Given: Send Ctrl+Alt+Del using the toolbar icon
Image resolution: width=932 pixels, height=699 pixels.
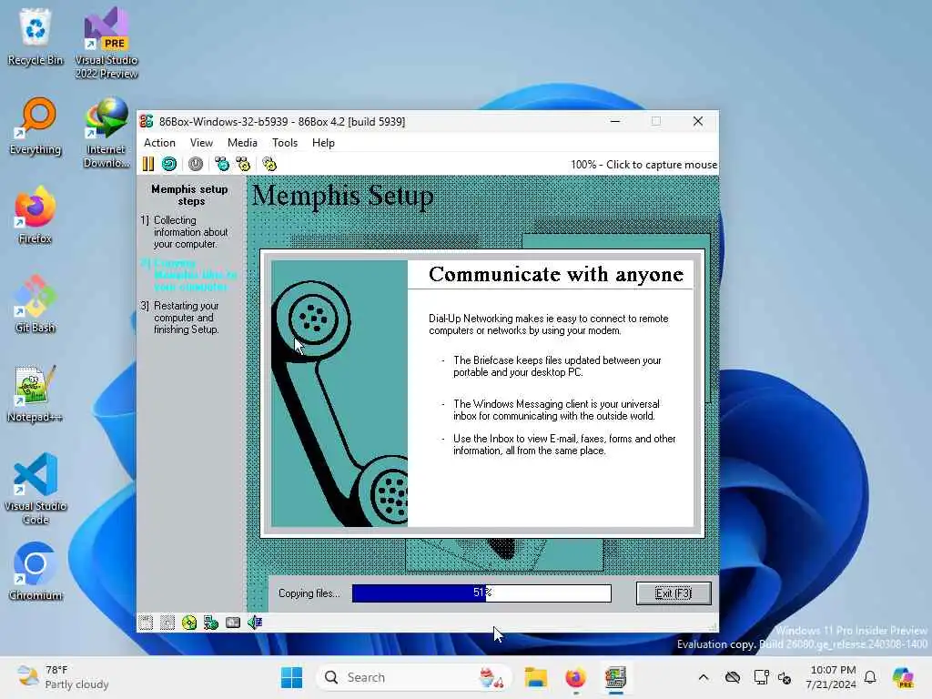Looking at the screenshot, I should 222,164.
